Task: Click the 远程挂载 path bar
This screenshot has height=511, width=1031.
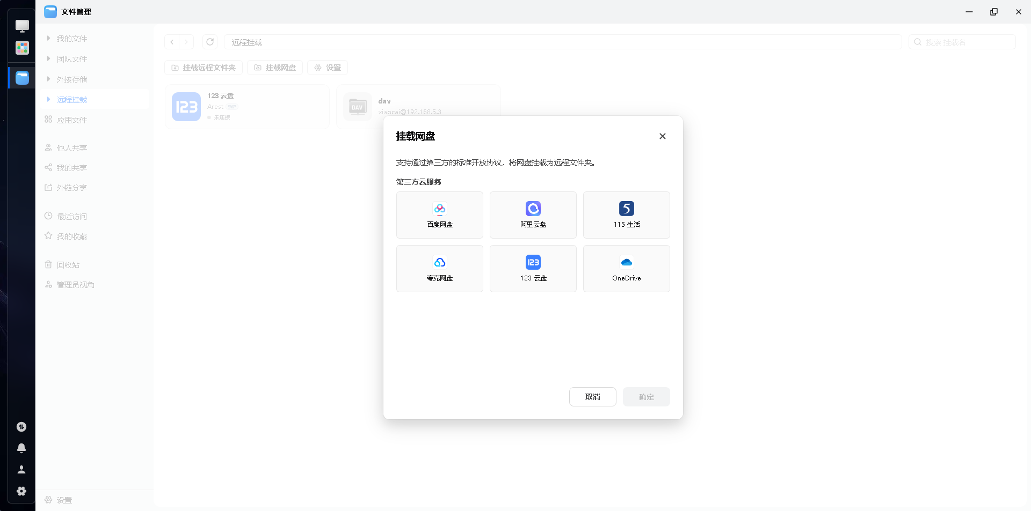Action: [563, 42]
